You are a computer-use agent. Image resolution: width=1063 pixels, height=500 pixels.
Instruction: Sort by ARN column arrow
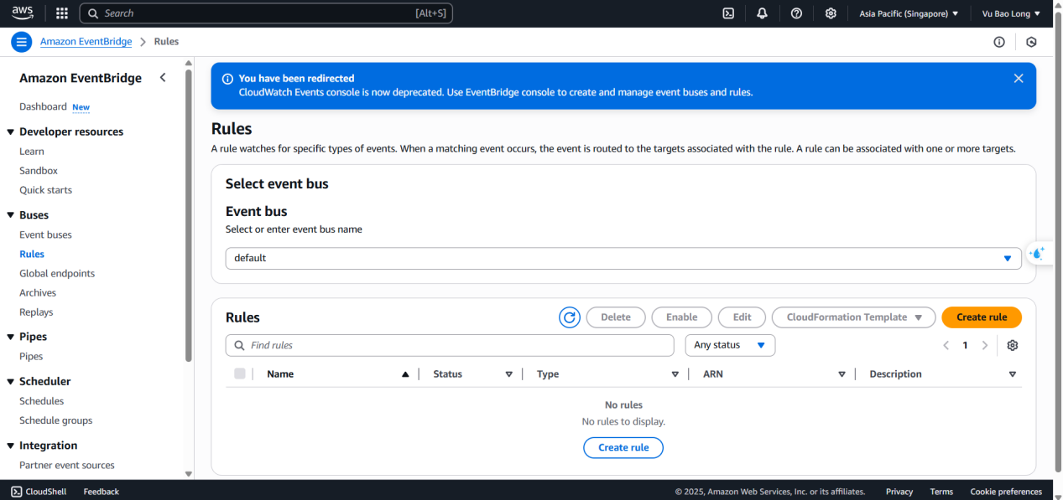click(x=842, y=374)
